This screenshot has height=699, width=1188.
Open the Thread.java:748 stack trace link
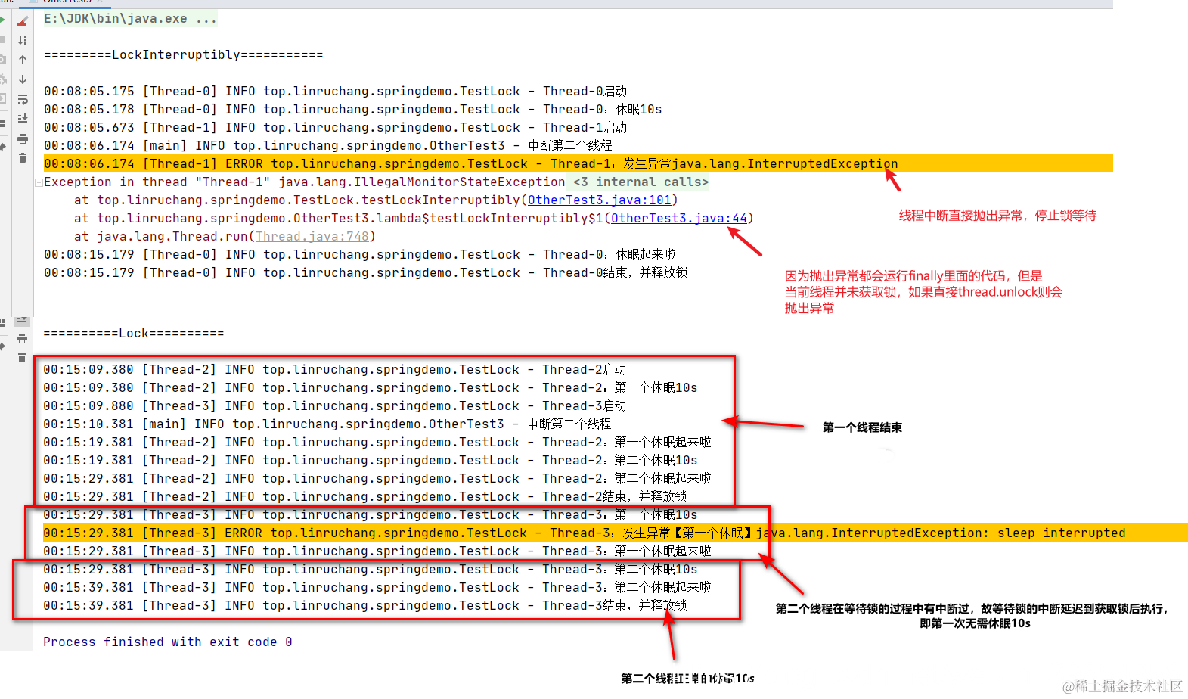pyautogui.click(x=312, y=237)
